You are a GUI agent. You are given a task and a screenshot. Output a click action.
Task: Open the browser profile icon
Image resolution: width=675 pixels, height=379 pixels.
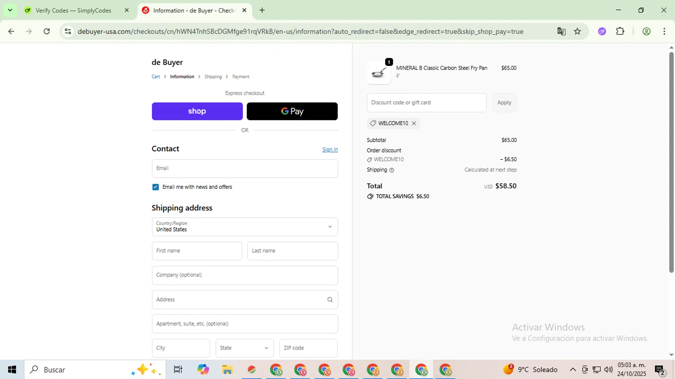(x=647, y=31)
